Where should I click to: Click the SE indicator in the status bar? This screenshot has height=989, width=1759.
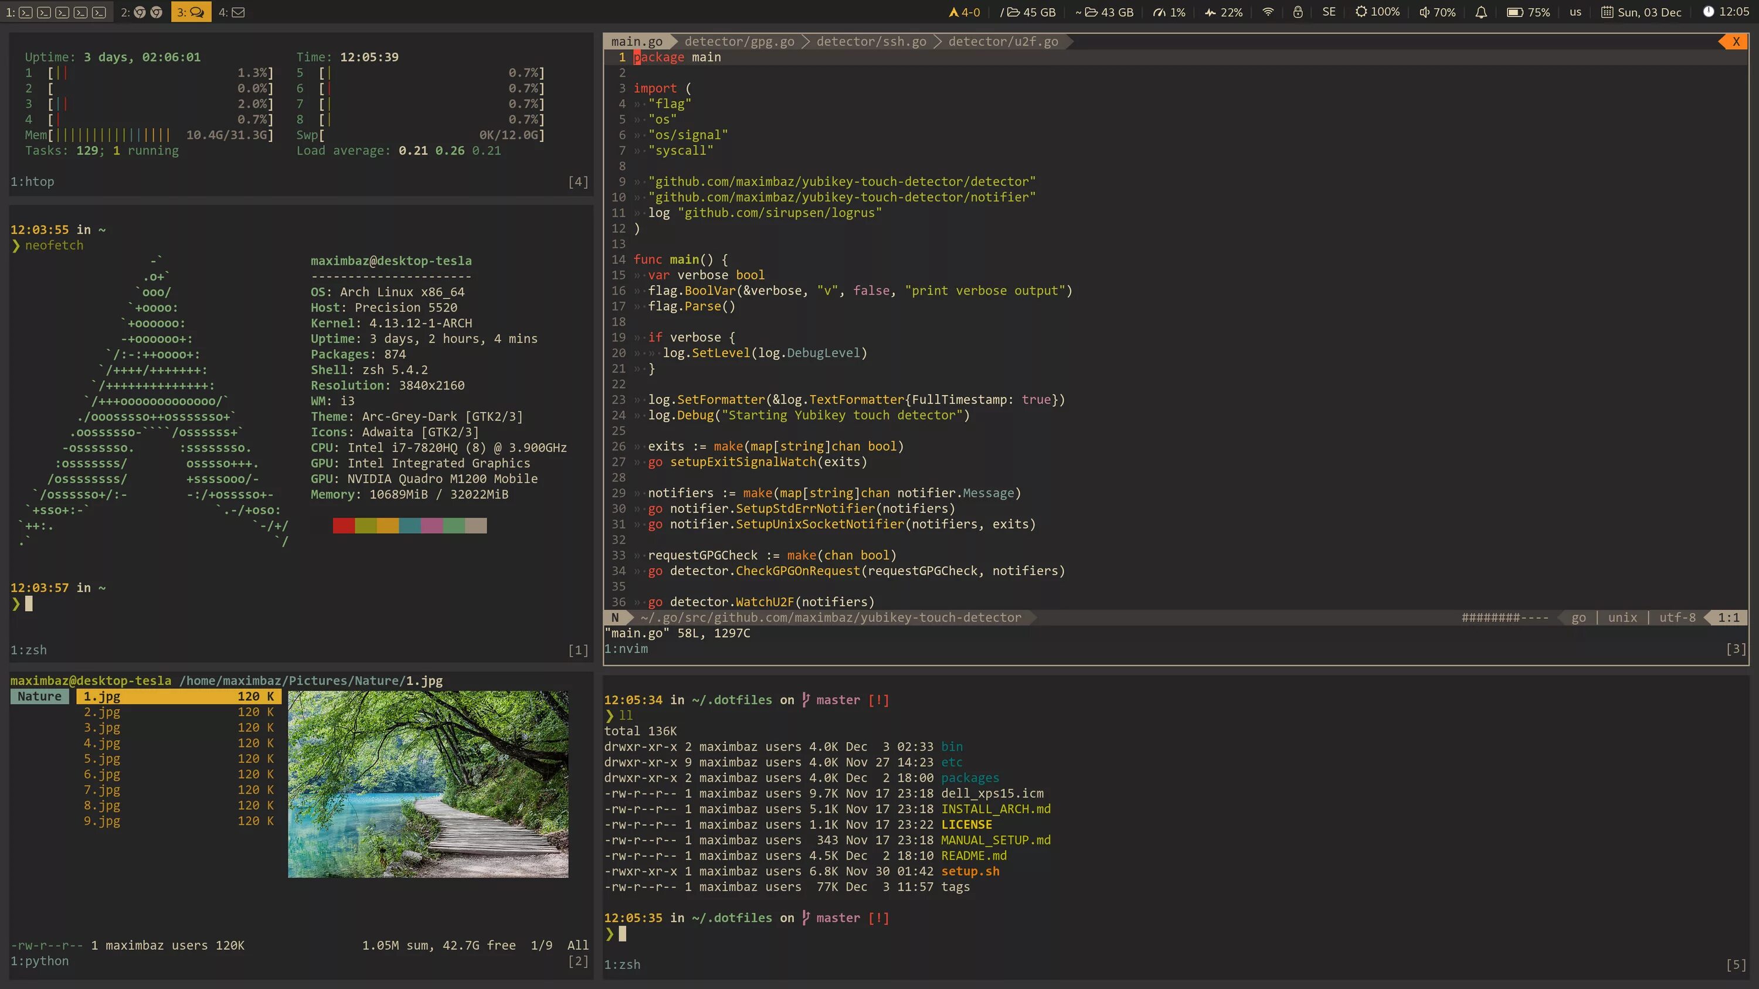pyautogui.click(x=1329, y=12)
